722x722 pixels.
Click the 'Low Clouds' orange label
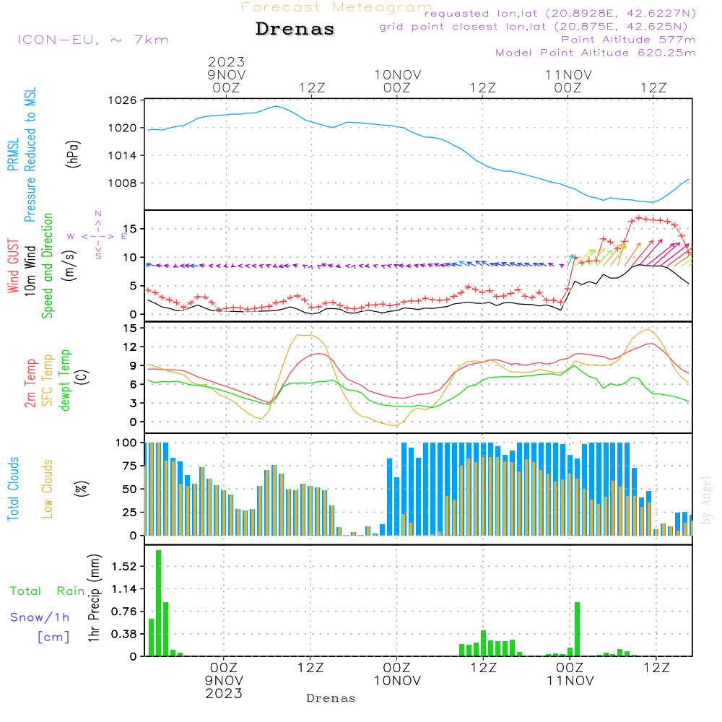(48, 489)
